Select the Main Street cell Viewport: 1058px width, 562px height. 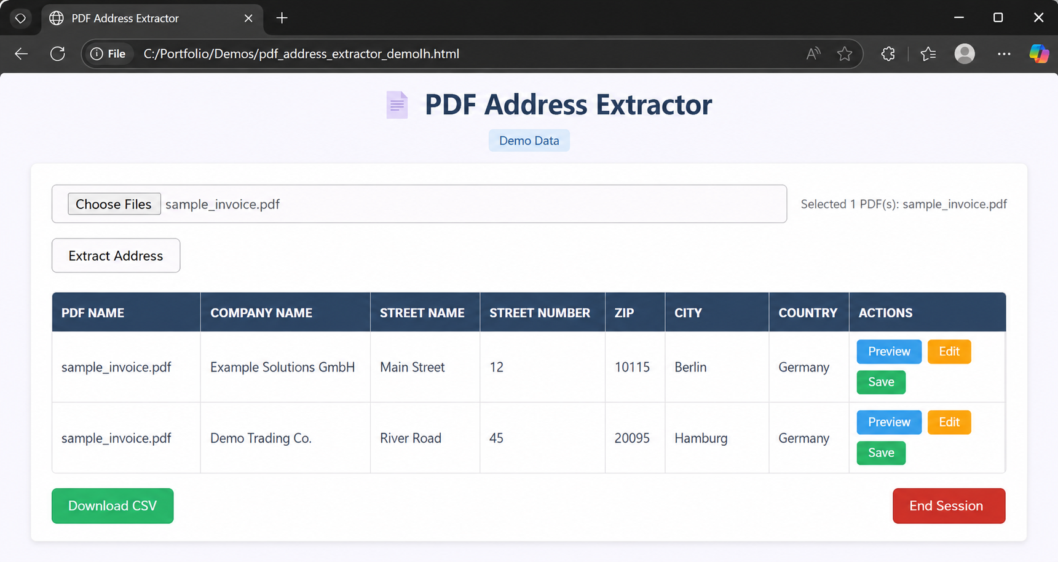425,367
